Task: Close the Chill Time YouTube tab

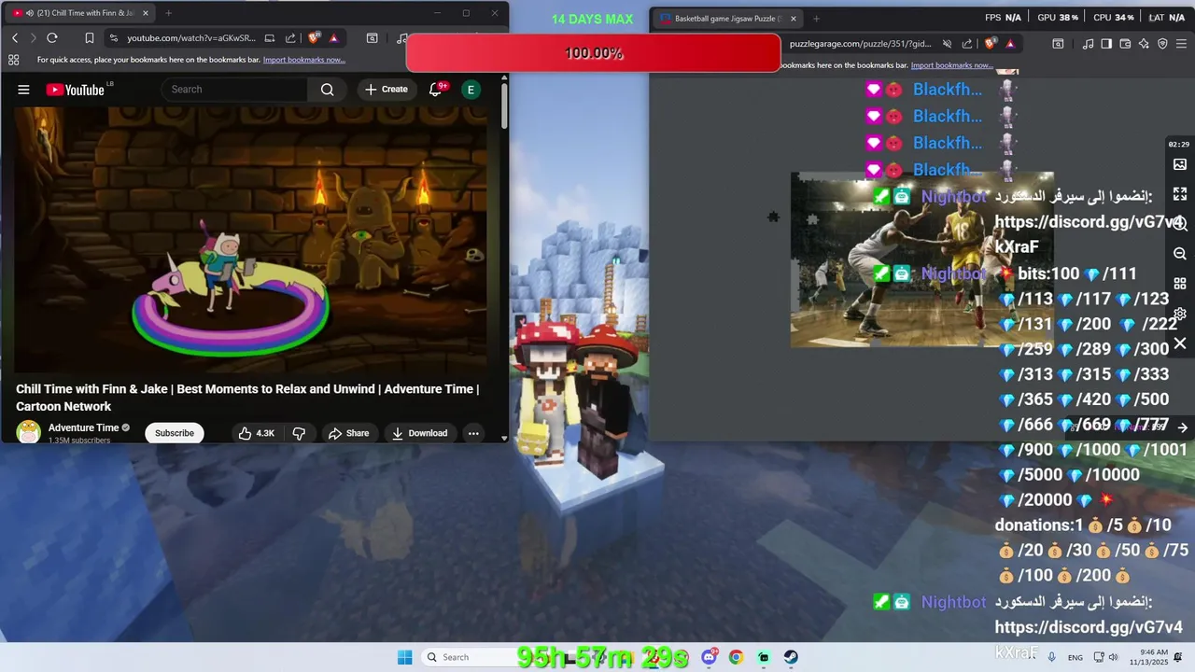Action: tap(145, 13)
